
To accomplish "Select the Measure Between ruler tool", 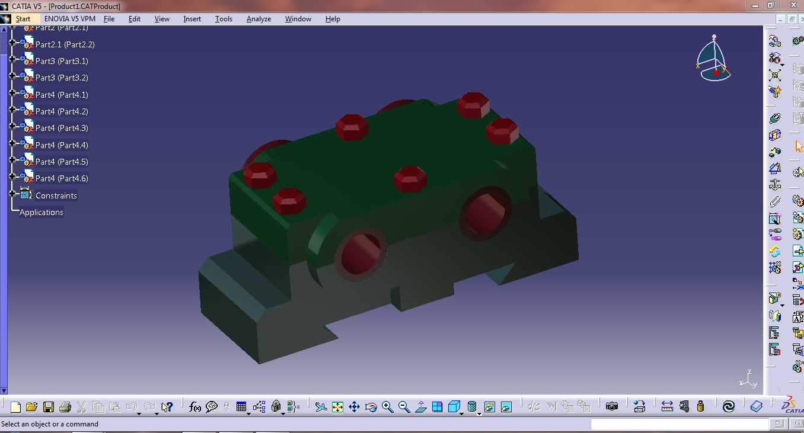I will click(x=667, y=407).
